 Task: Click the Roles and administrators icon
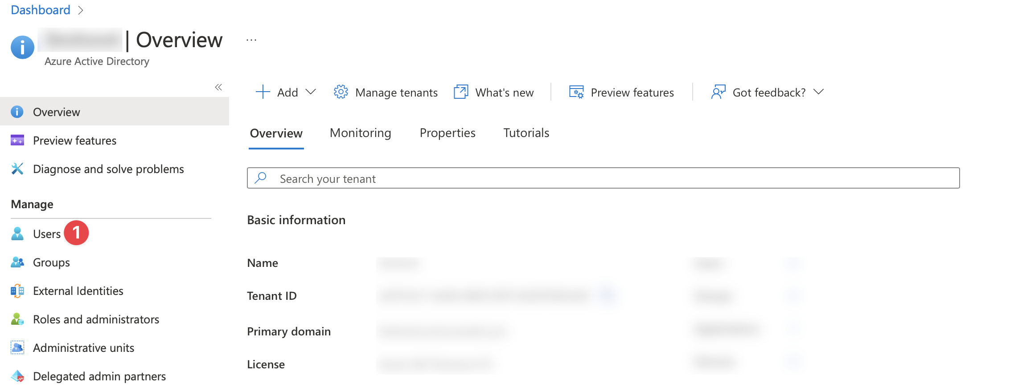point(17,319)
